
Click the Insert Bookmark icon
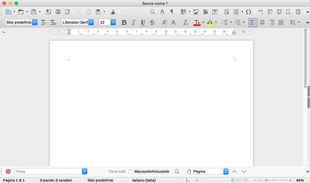(x=289, y=12)
